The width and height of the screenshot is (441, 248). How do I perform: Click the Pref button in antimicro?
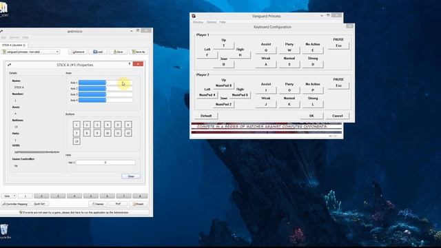[118, 204]
